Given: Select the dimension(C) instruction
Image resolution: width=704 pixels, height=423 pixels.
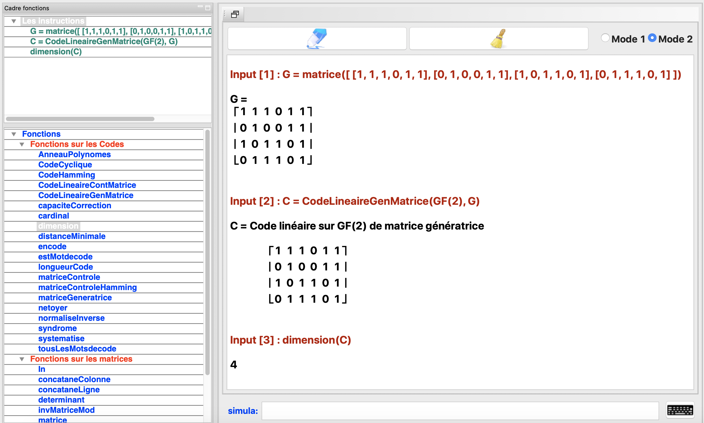Looking at the screenshot, I should coord(56,52).
